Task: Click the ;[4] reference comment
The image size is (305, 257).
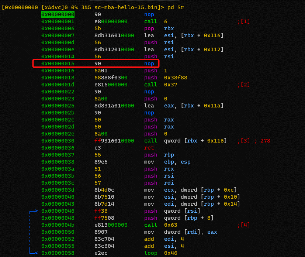Action: tap(244, 225)
